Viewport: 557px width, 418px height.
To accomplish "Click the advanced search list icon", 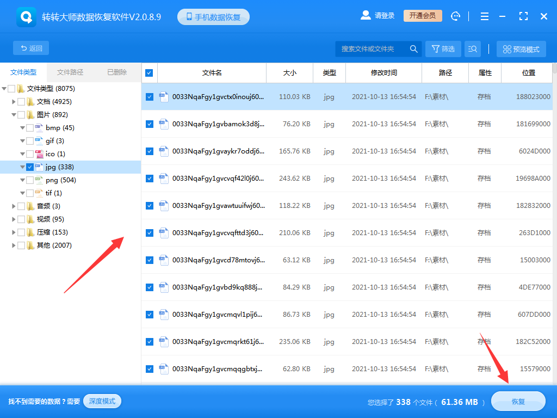I will click(472, 49).
